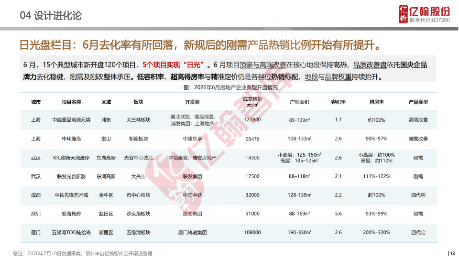Click the red text 5个项目实现"日光"
The width and height of the screenshot is (459, 258).
[173, 64]
